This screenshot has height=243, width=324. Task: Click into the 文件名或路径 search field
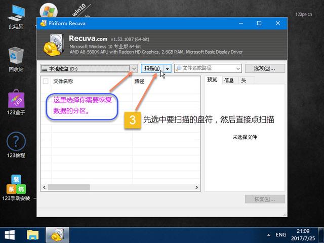[205, 68]
